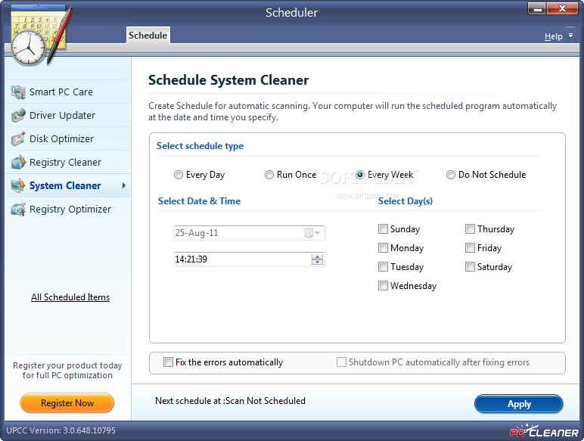The height and width of the screenshot is (441, 584).
Task: Click the Registry Optimizer sidebar icon
Action: click(18, 209)
